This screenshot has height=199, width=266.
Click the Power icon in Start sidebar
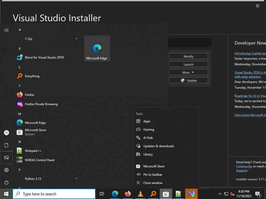pyautogui.click(x=6, y=182)
